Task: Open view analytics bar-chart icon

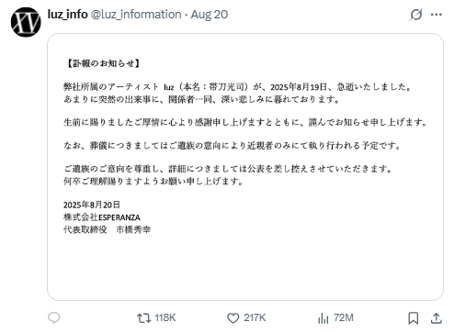Action: click(323, 318)
